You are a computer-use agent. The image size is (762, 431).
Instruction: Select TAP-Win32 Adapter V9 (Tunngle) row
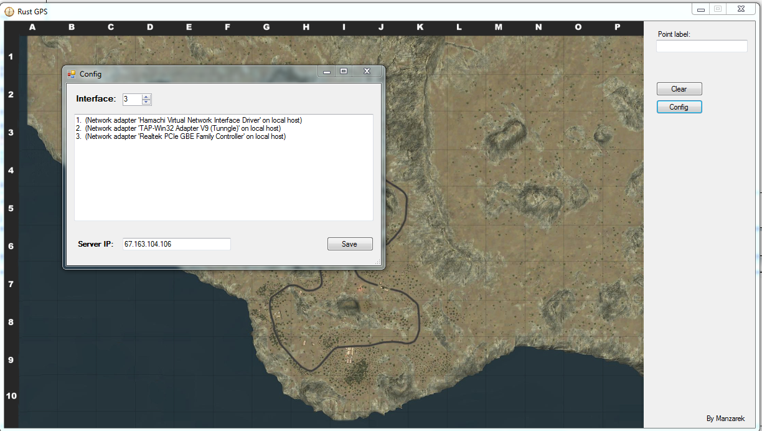point(178,128)
